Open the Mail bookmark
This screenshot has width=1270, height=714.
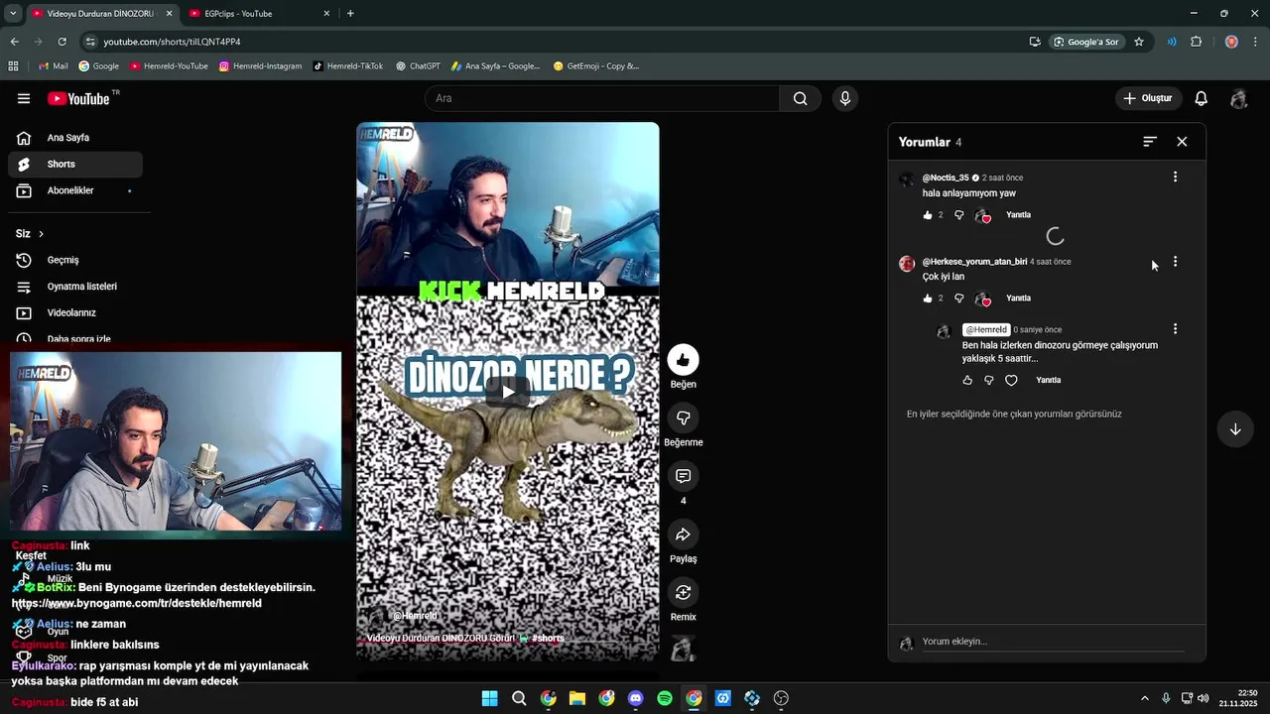coord(53,66)
